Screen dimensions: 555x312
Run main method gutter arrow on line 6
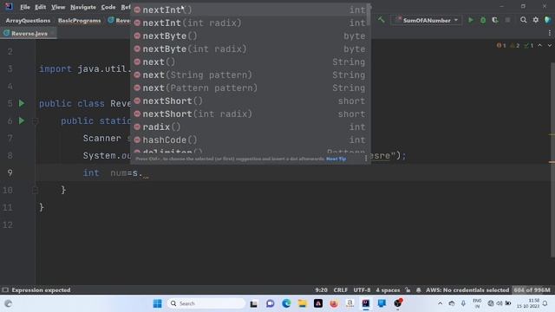click(22, 120)
